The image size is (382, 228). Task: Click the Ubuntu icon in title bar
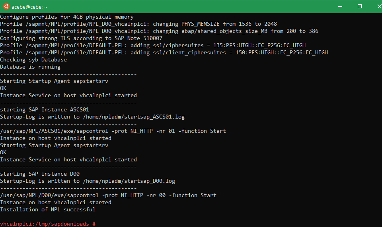[x=6, y=7]
